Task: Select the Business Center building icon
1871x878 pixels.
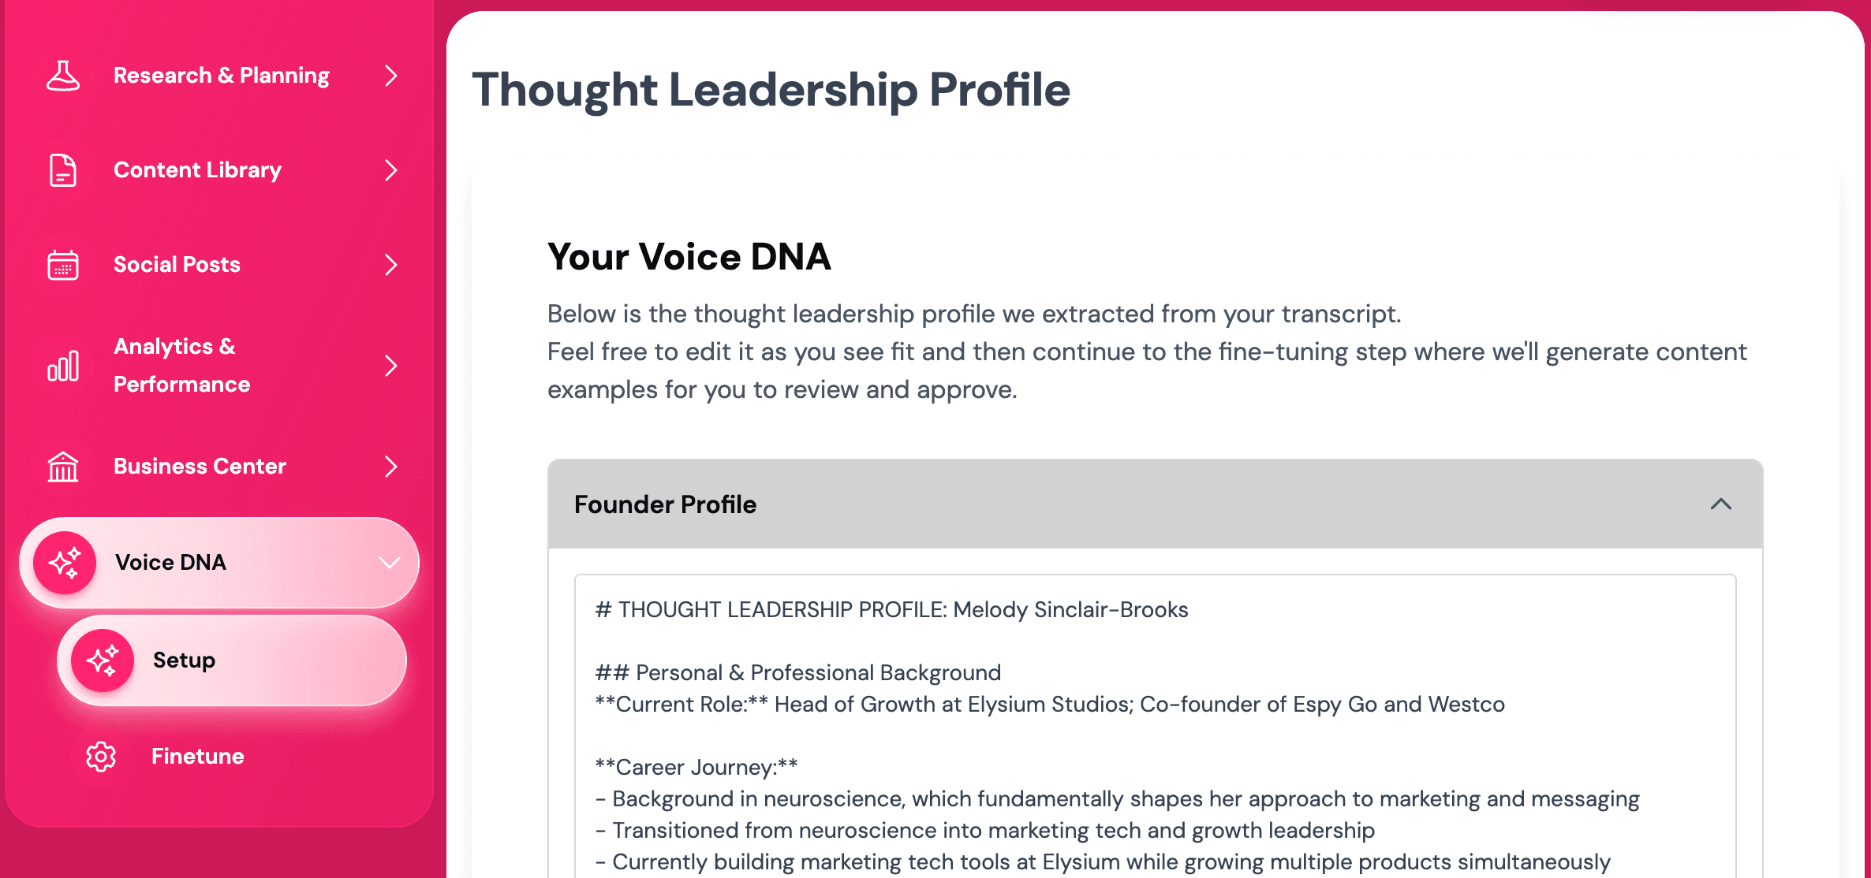Action: (63, 466)
